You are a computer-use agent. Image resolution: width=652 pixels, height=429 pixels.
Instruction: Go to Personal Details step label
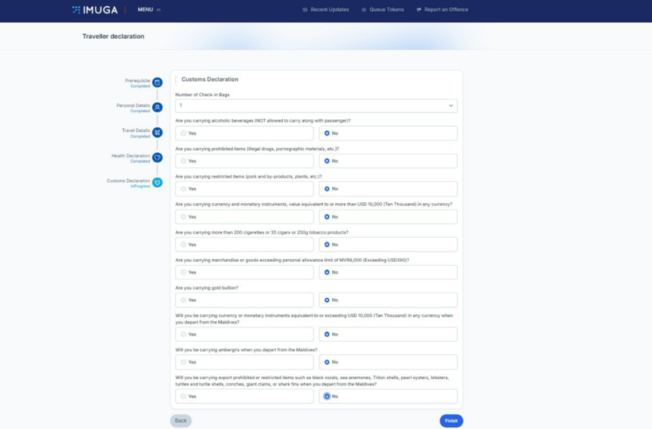[x=133, y=106]
